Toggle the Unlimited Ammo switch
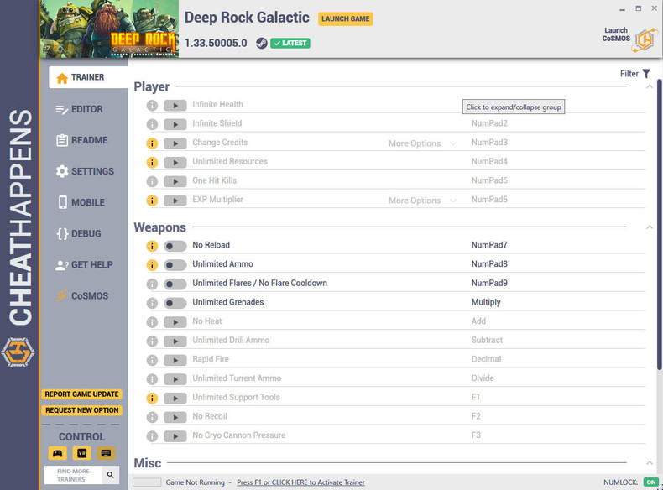The image size is (663, 490). tap(175, 265)
